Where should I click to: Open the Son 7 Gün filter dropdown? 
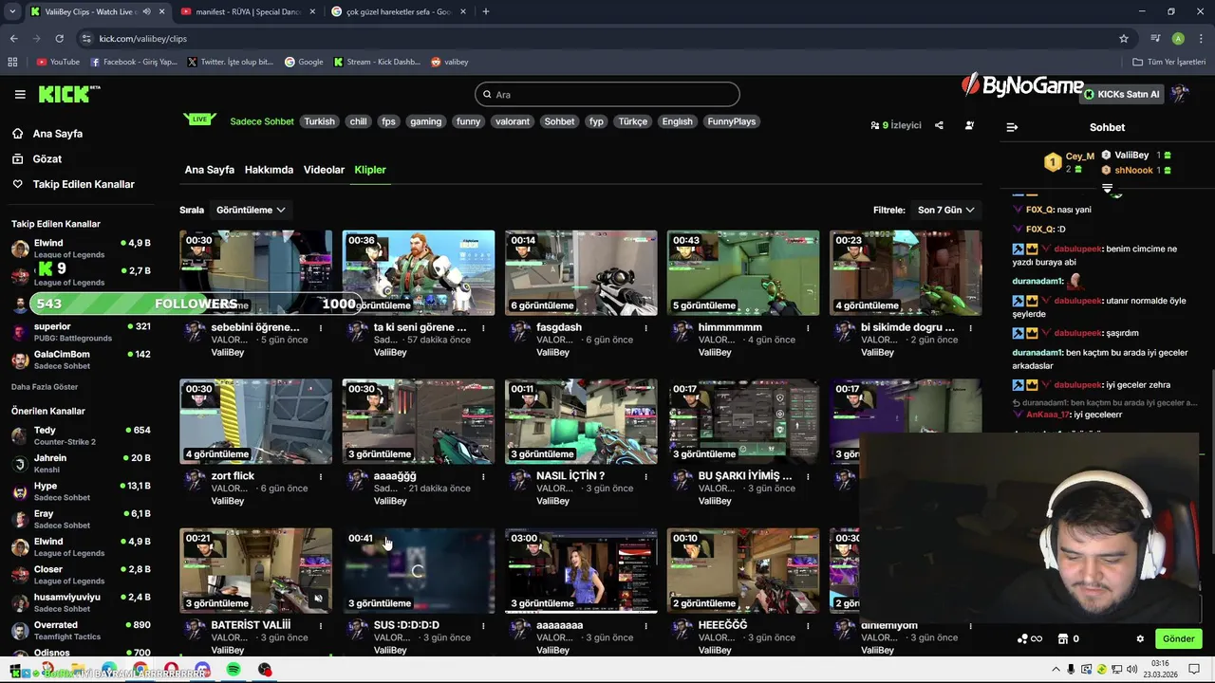(945, 210)
